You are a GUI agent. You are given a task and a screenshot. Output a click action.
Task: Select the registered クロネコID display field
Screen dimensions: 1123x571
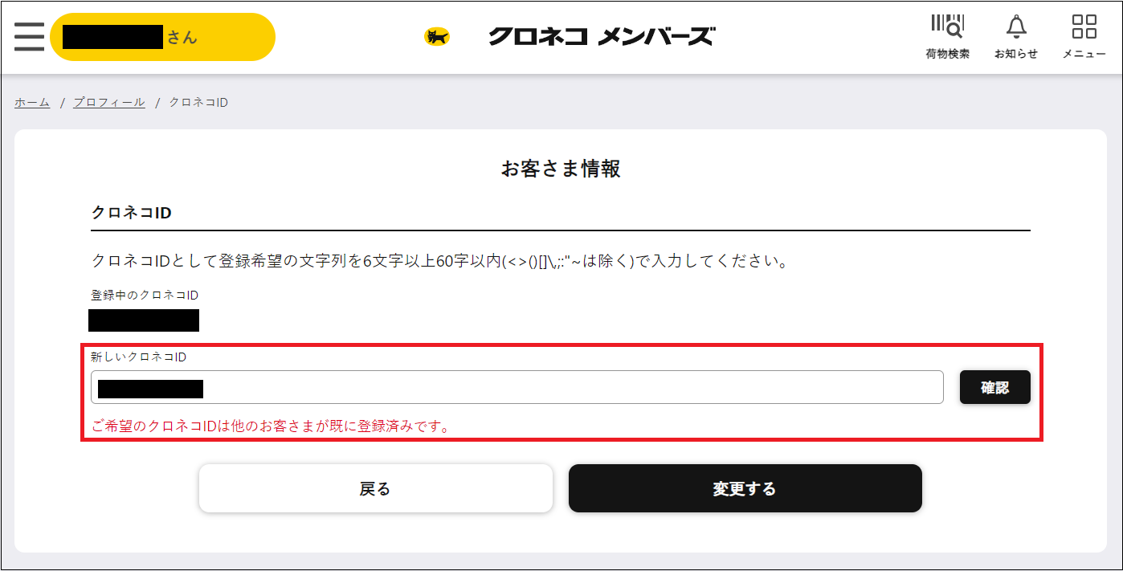click(x=144, y=320)
